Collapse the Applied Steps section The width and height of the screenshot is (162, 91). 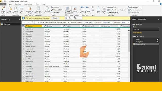[x=132, y=36]
